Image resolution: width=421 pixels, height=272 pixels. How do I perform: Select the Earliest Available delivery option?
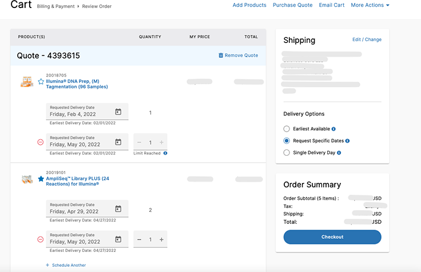(287, 129)
